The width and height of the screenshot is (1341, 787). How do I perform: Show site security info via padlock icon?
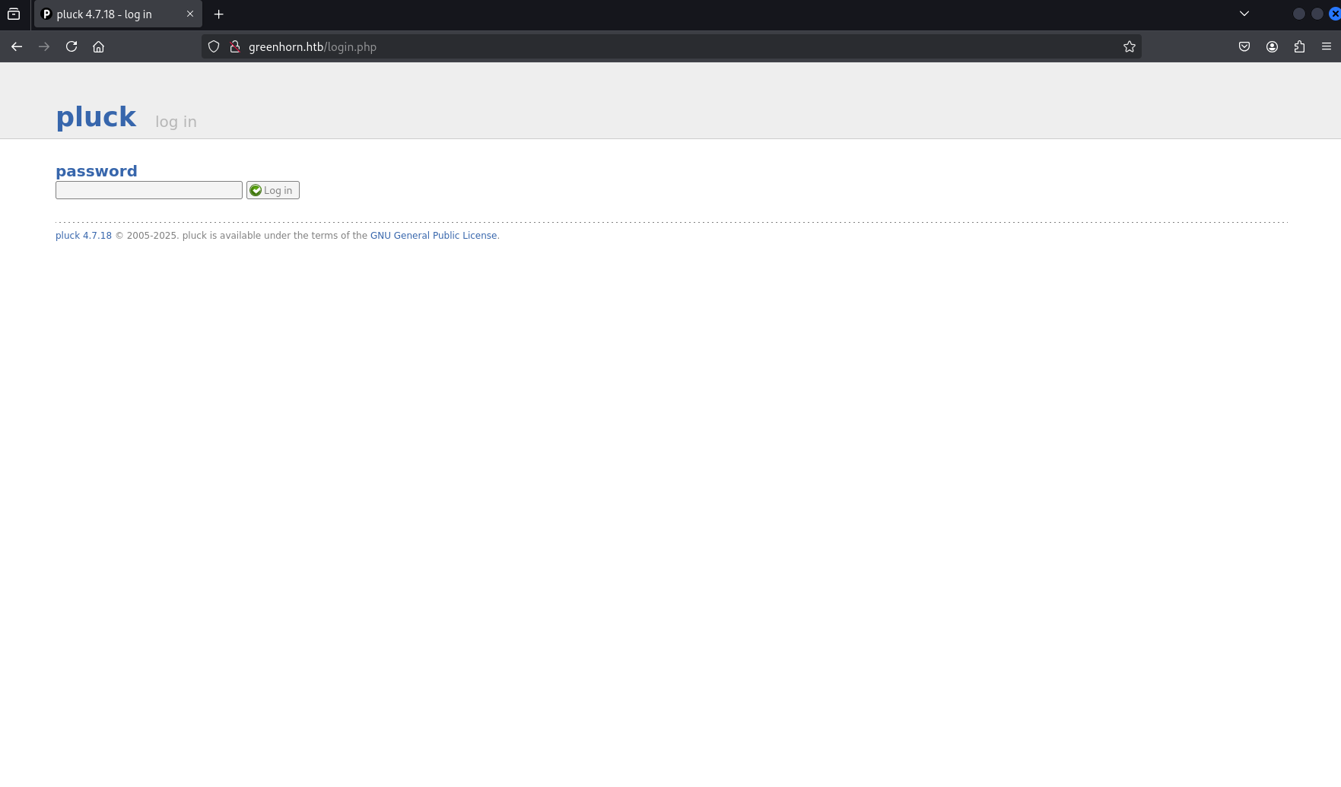[x=235, y=46]
